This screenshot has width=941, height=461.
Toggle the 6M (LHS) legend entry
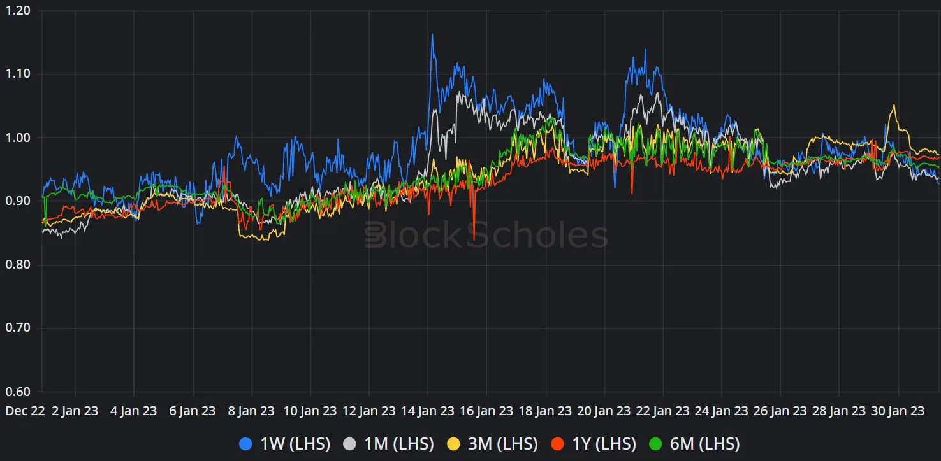694,444
